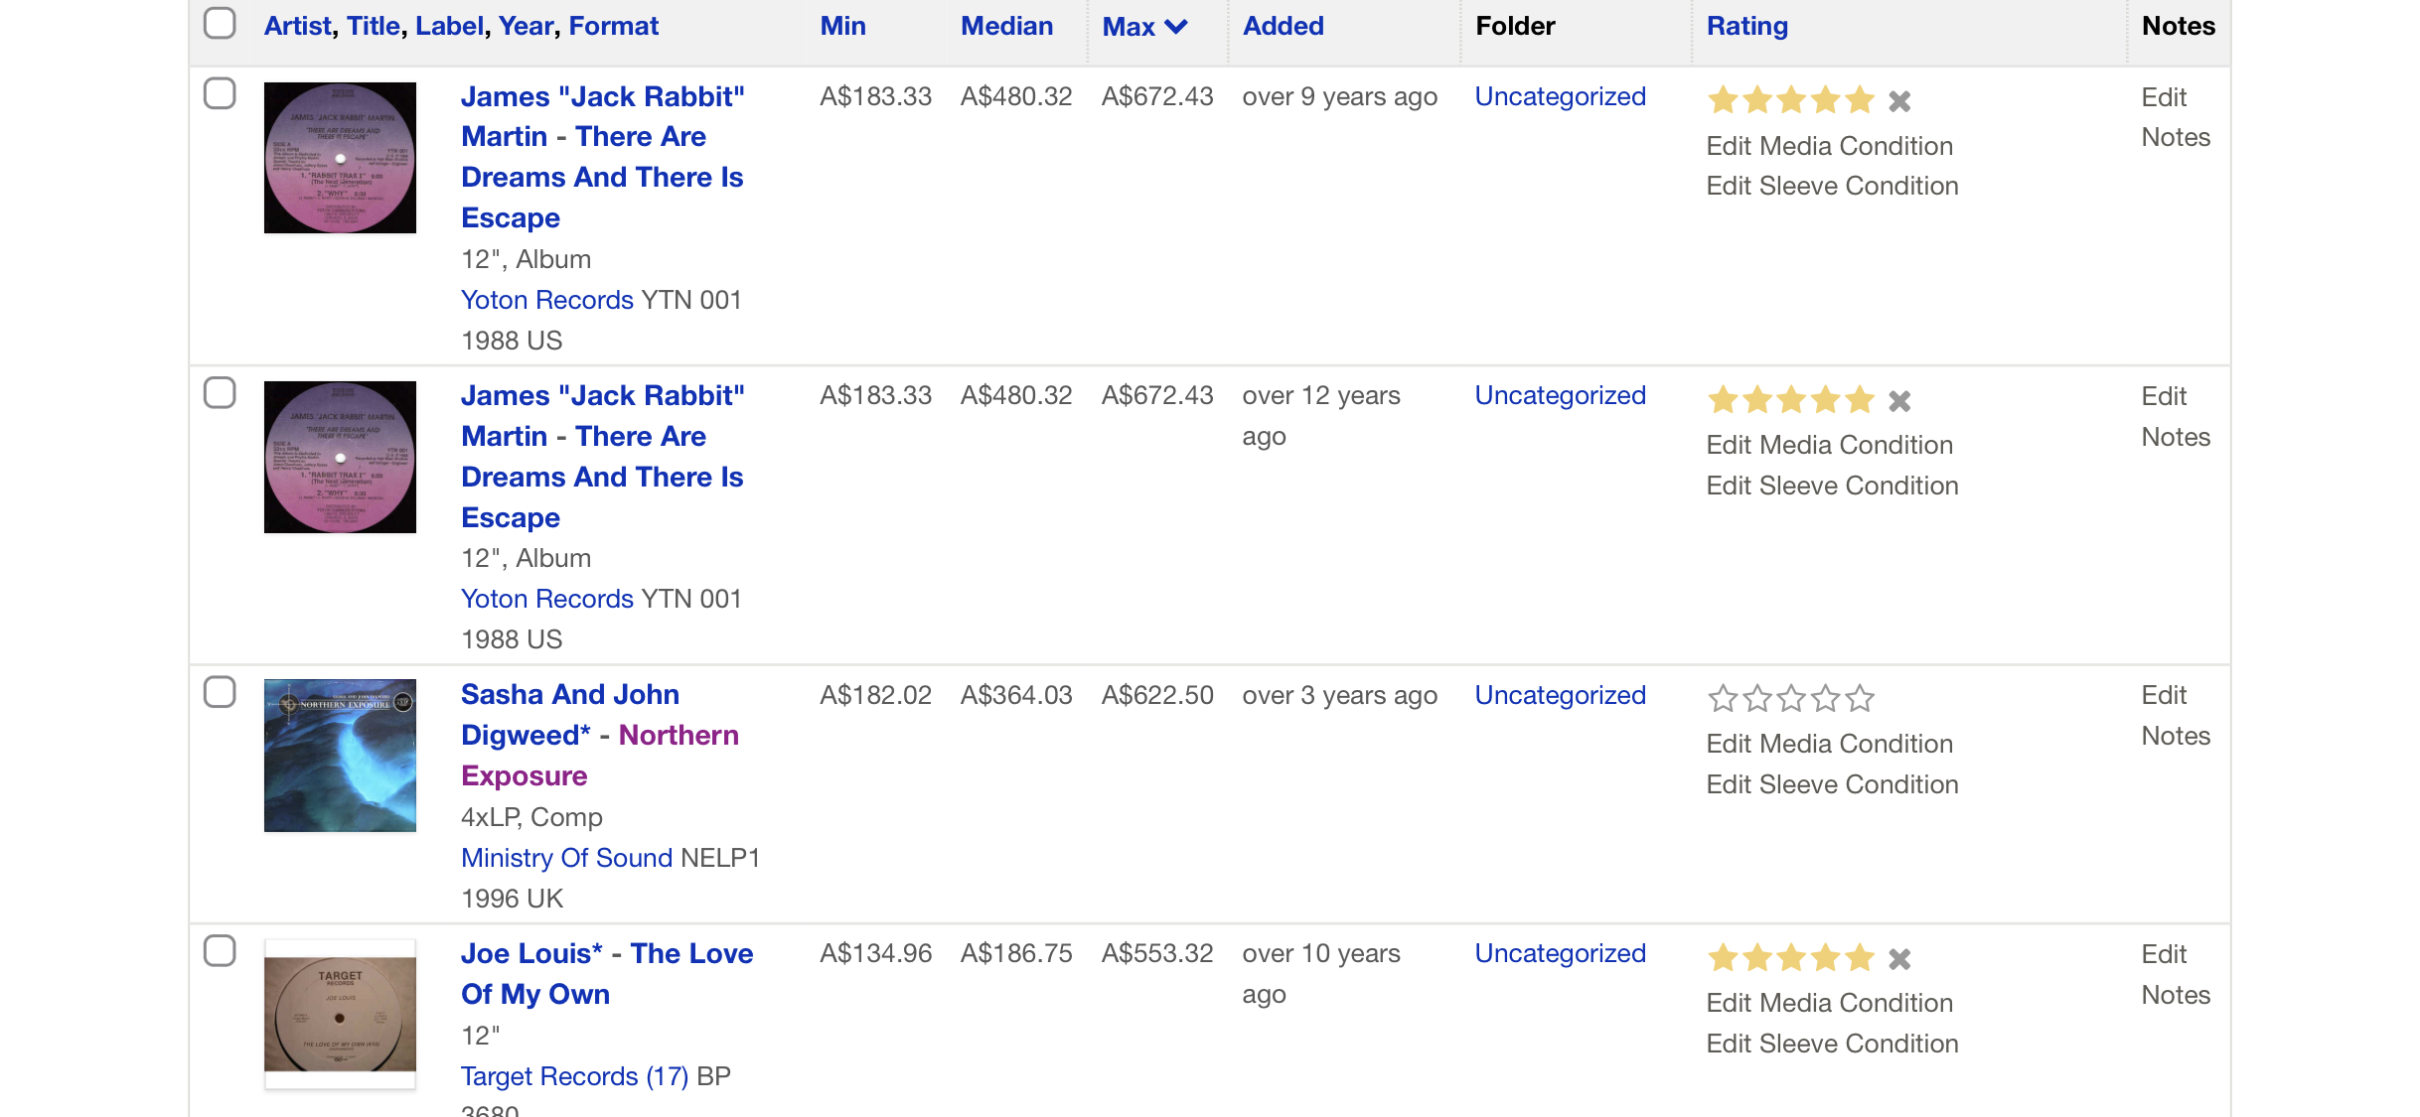Sort collection by Rating column
Image resolution: width=2420 pixels, height=1117 pixels.
pyautogui.click(x=1746, y=26)
